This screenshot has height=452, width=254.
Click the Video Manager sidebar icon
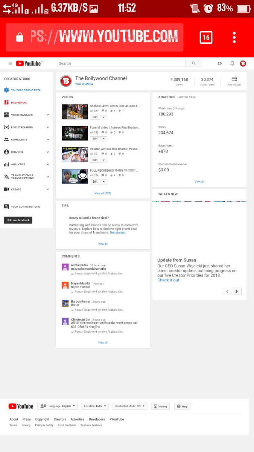click(x=6, y=115)
